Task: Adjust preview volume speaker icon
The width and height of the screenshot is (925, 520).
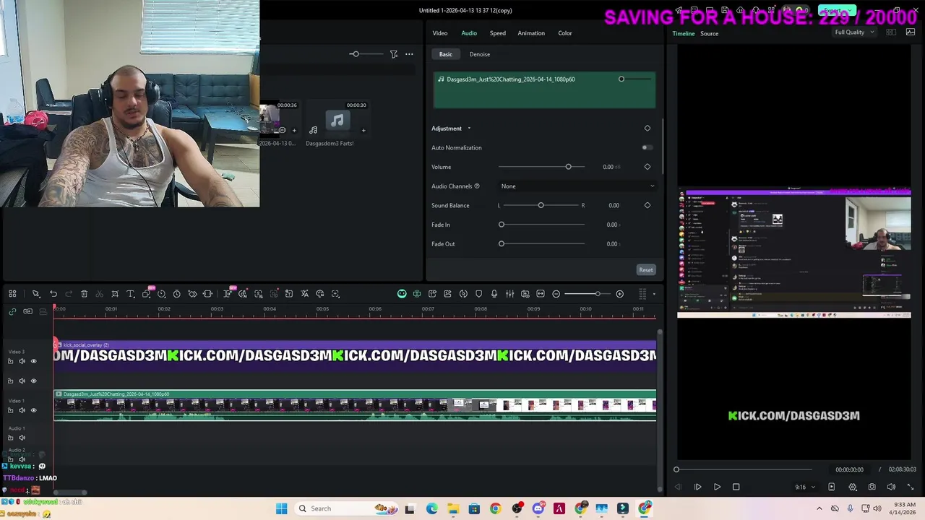Action: coord(891,487)
